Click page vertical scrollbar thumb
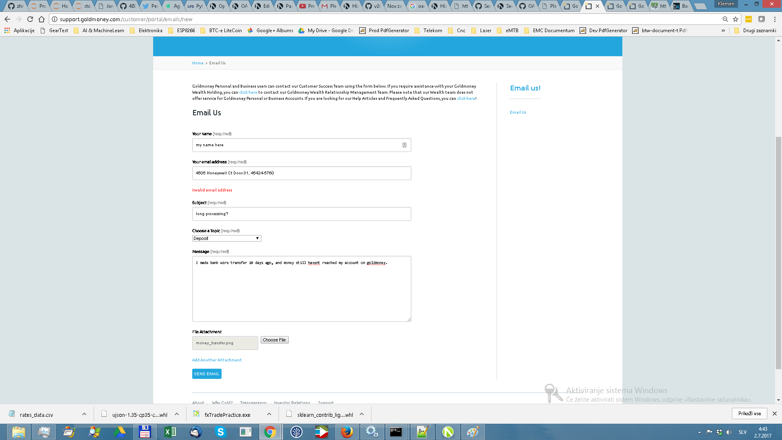This screenshot has height=440, width=782. pyautogui.click(x=778, y=253)
